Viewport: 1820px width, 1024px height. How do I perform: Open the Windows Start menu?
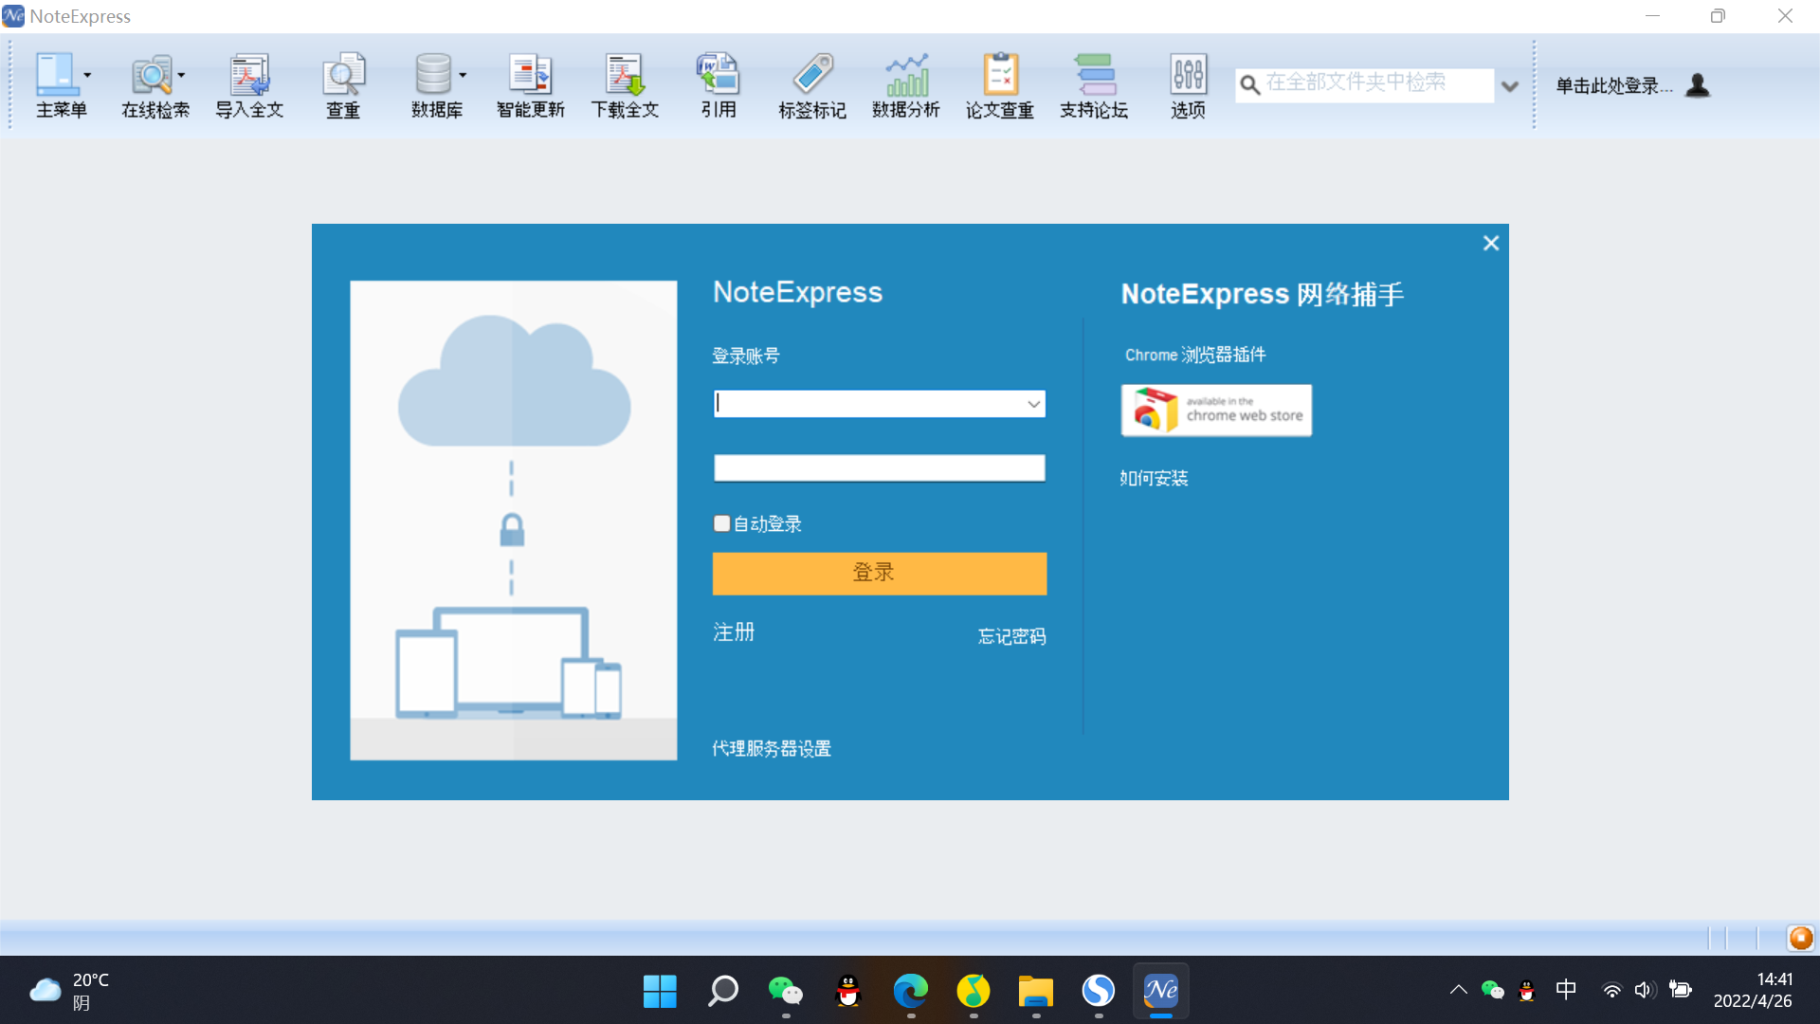click(660, 992)
